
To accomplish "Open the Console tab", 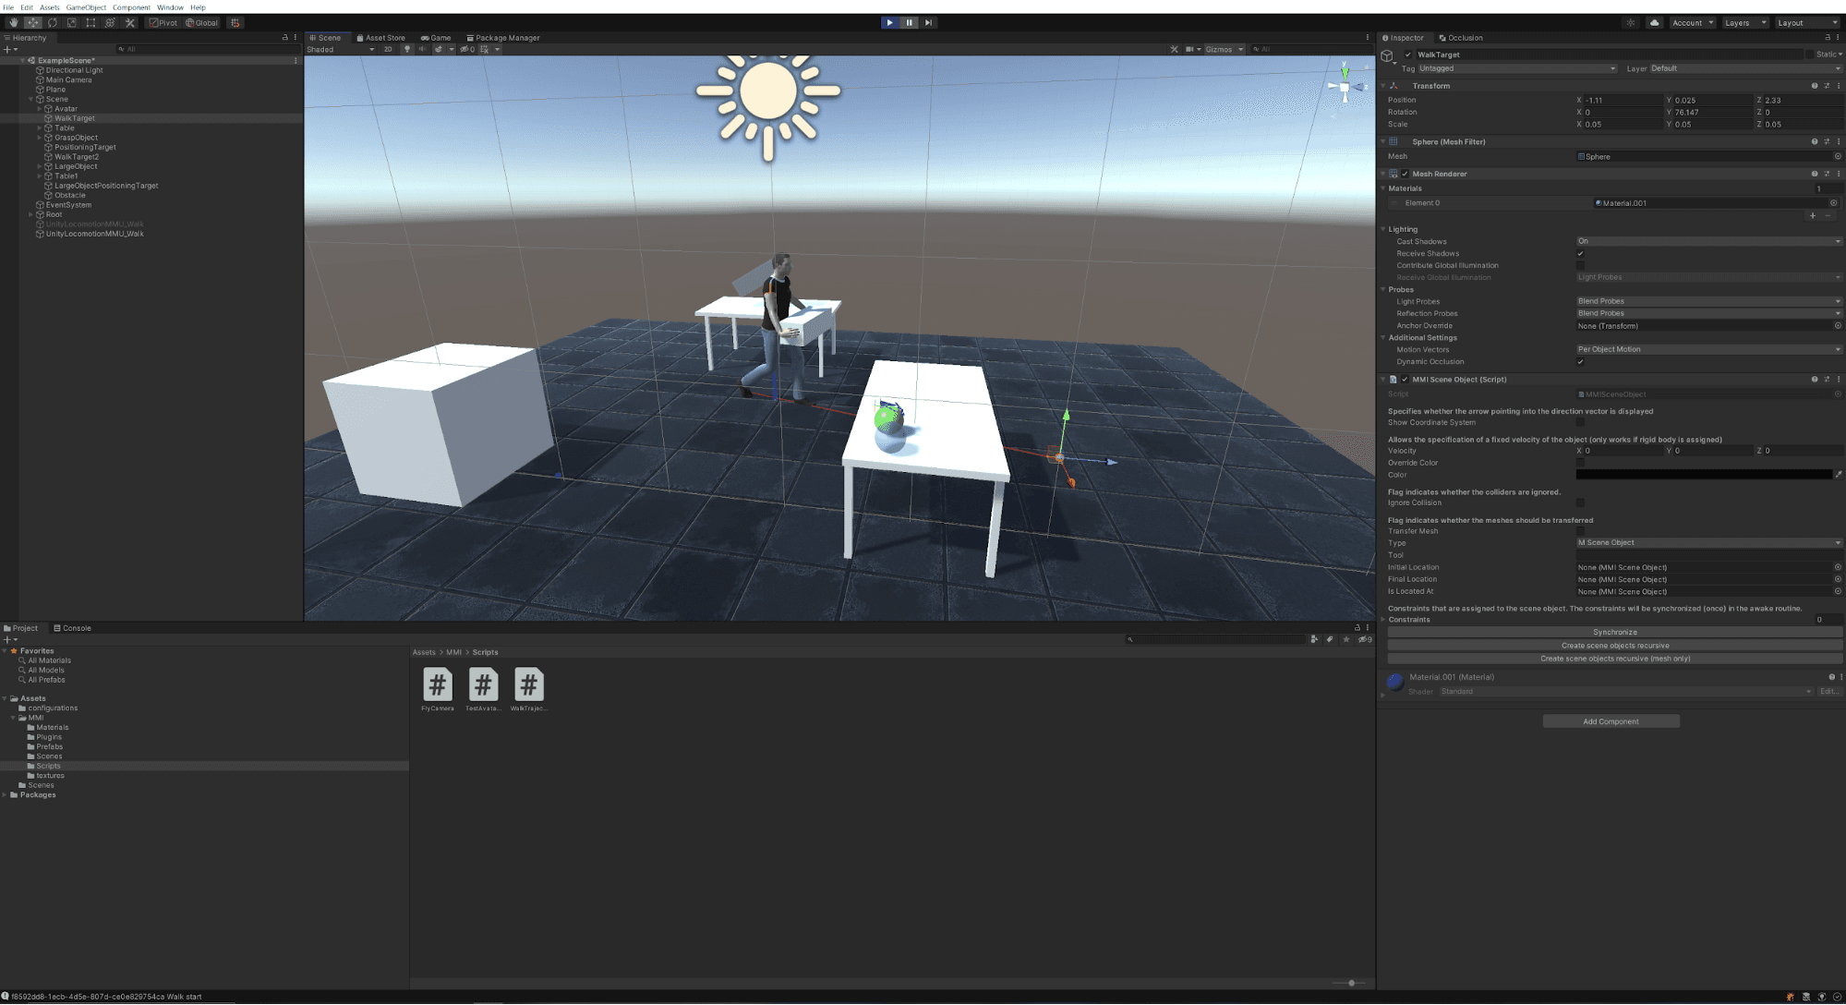I will pos(72,628).
